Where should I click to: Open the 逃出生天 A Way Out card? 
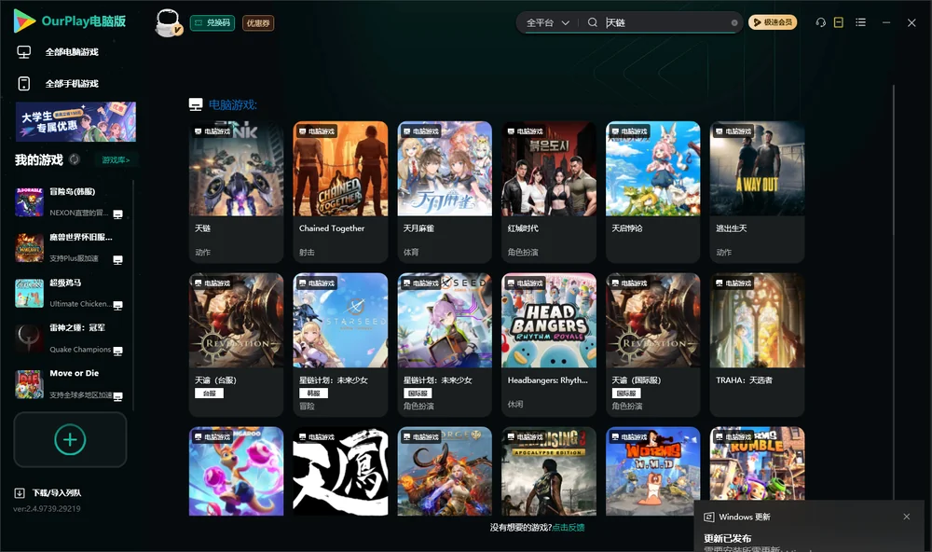coord(757,191)
